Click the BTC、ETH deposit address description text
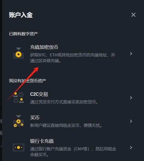This screenshot has height=161, width=144. pos(73,58)
